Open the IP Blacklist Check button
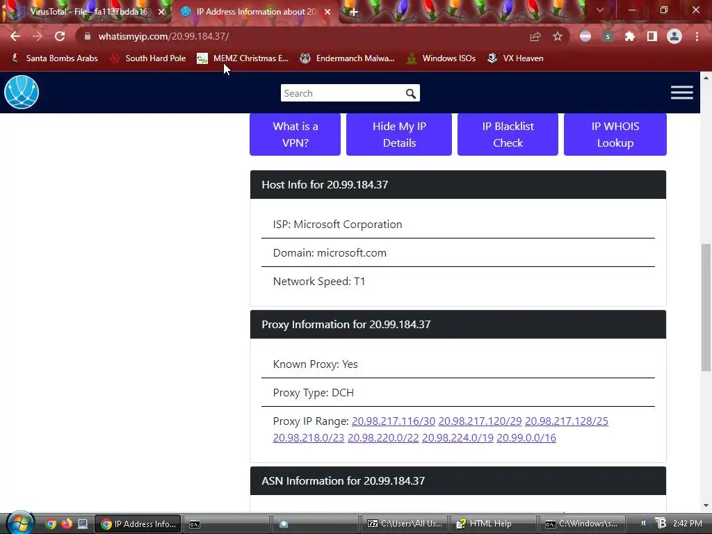Image resolution: width=712 pixels, height=534 pixels. (x=508, y=134)
